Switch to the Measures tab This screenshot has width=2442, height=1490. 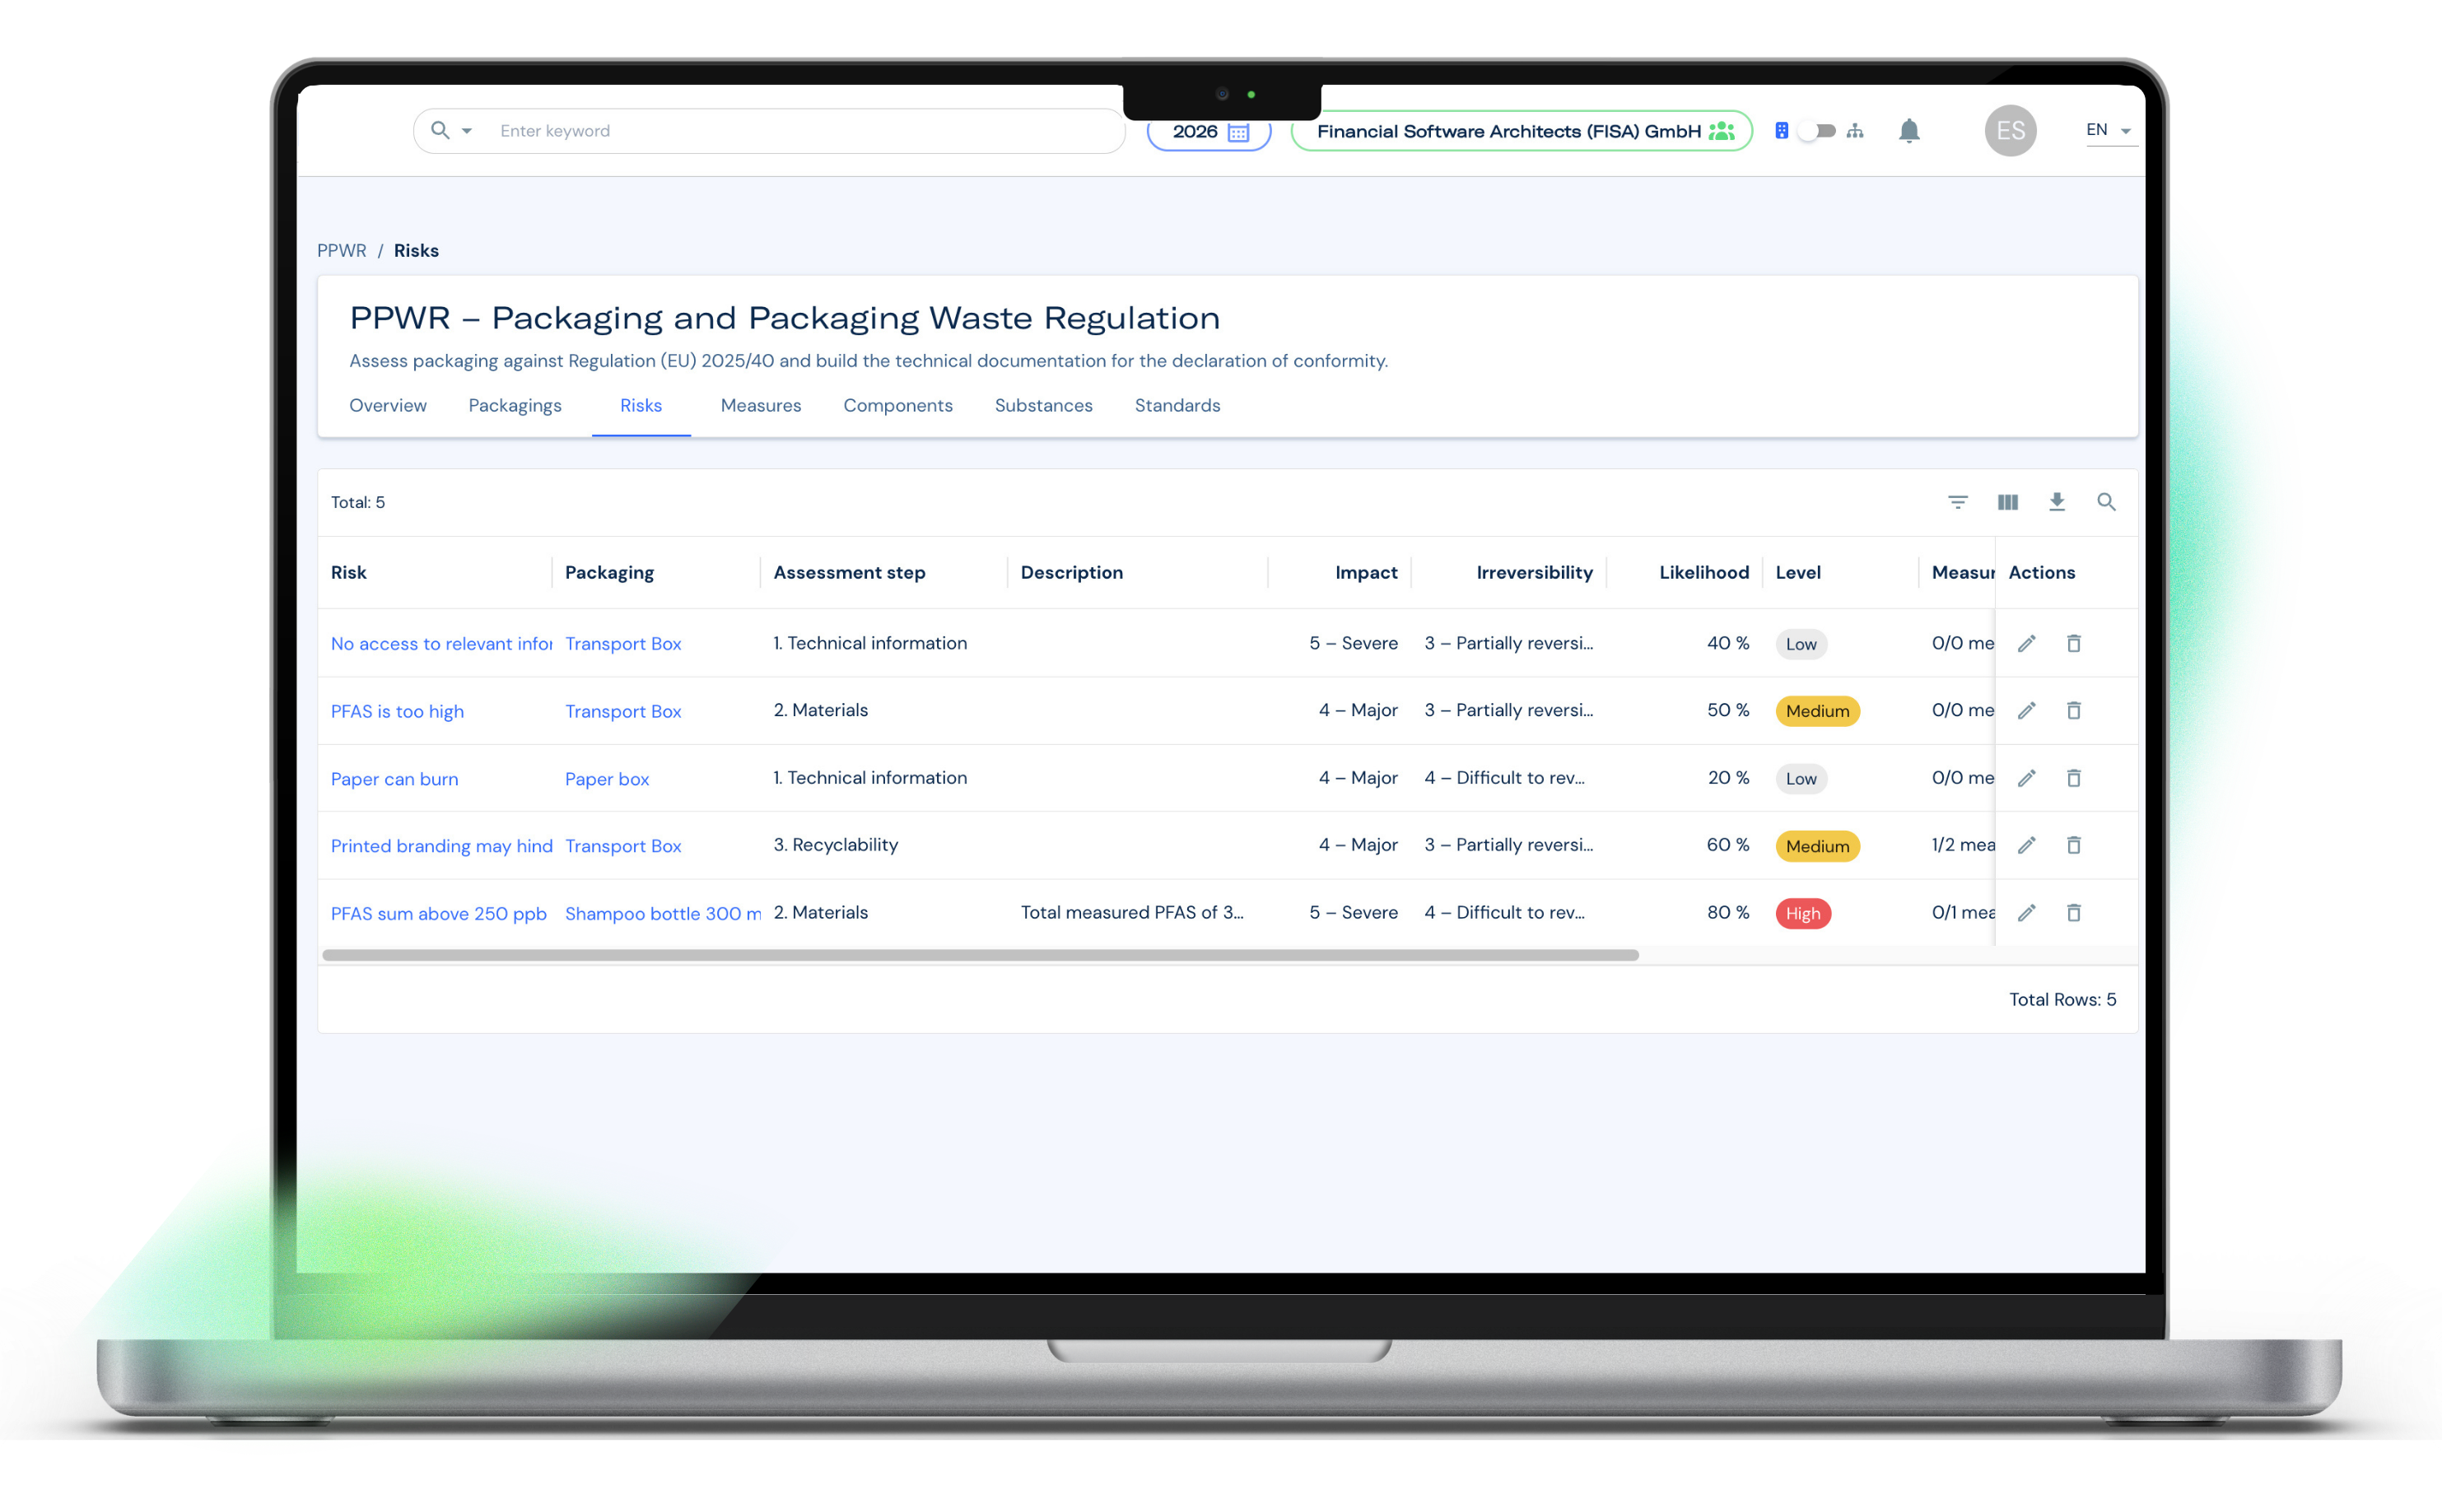[x=760, y=405]
